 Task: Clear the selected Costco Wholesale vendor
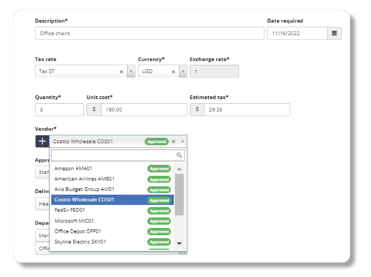(173, 141)
